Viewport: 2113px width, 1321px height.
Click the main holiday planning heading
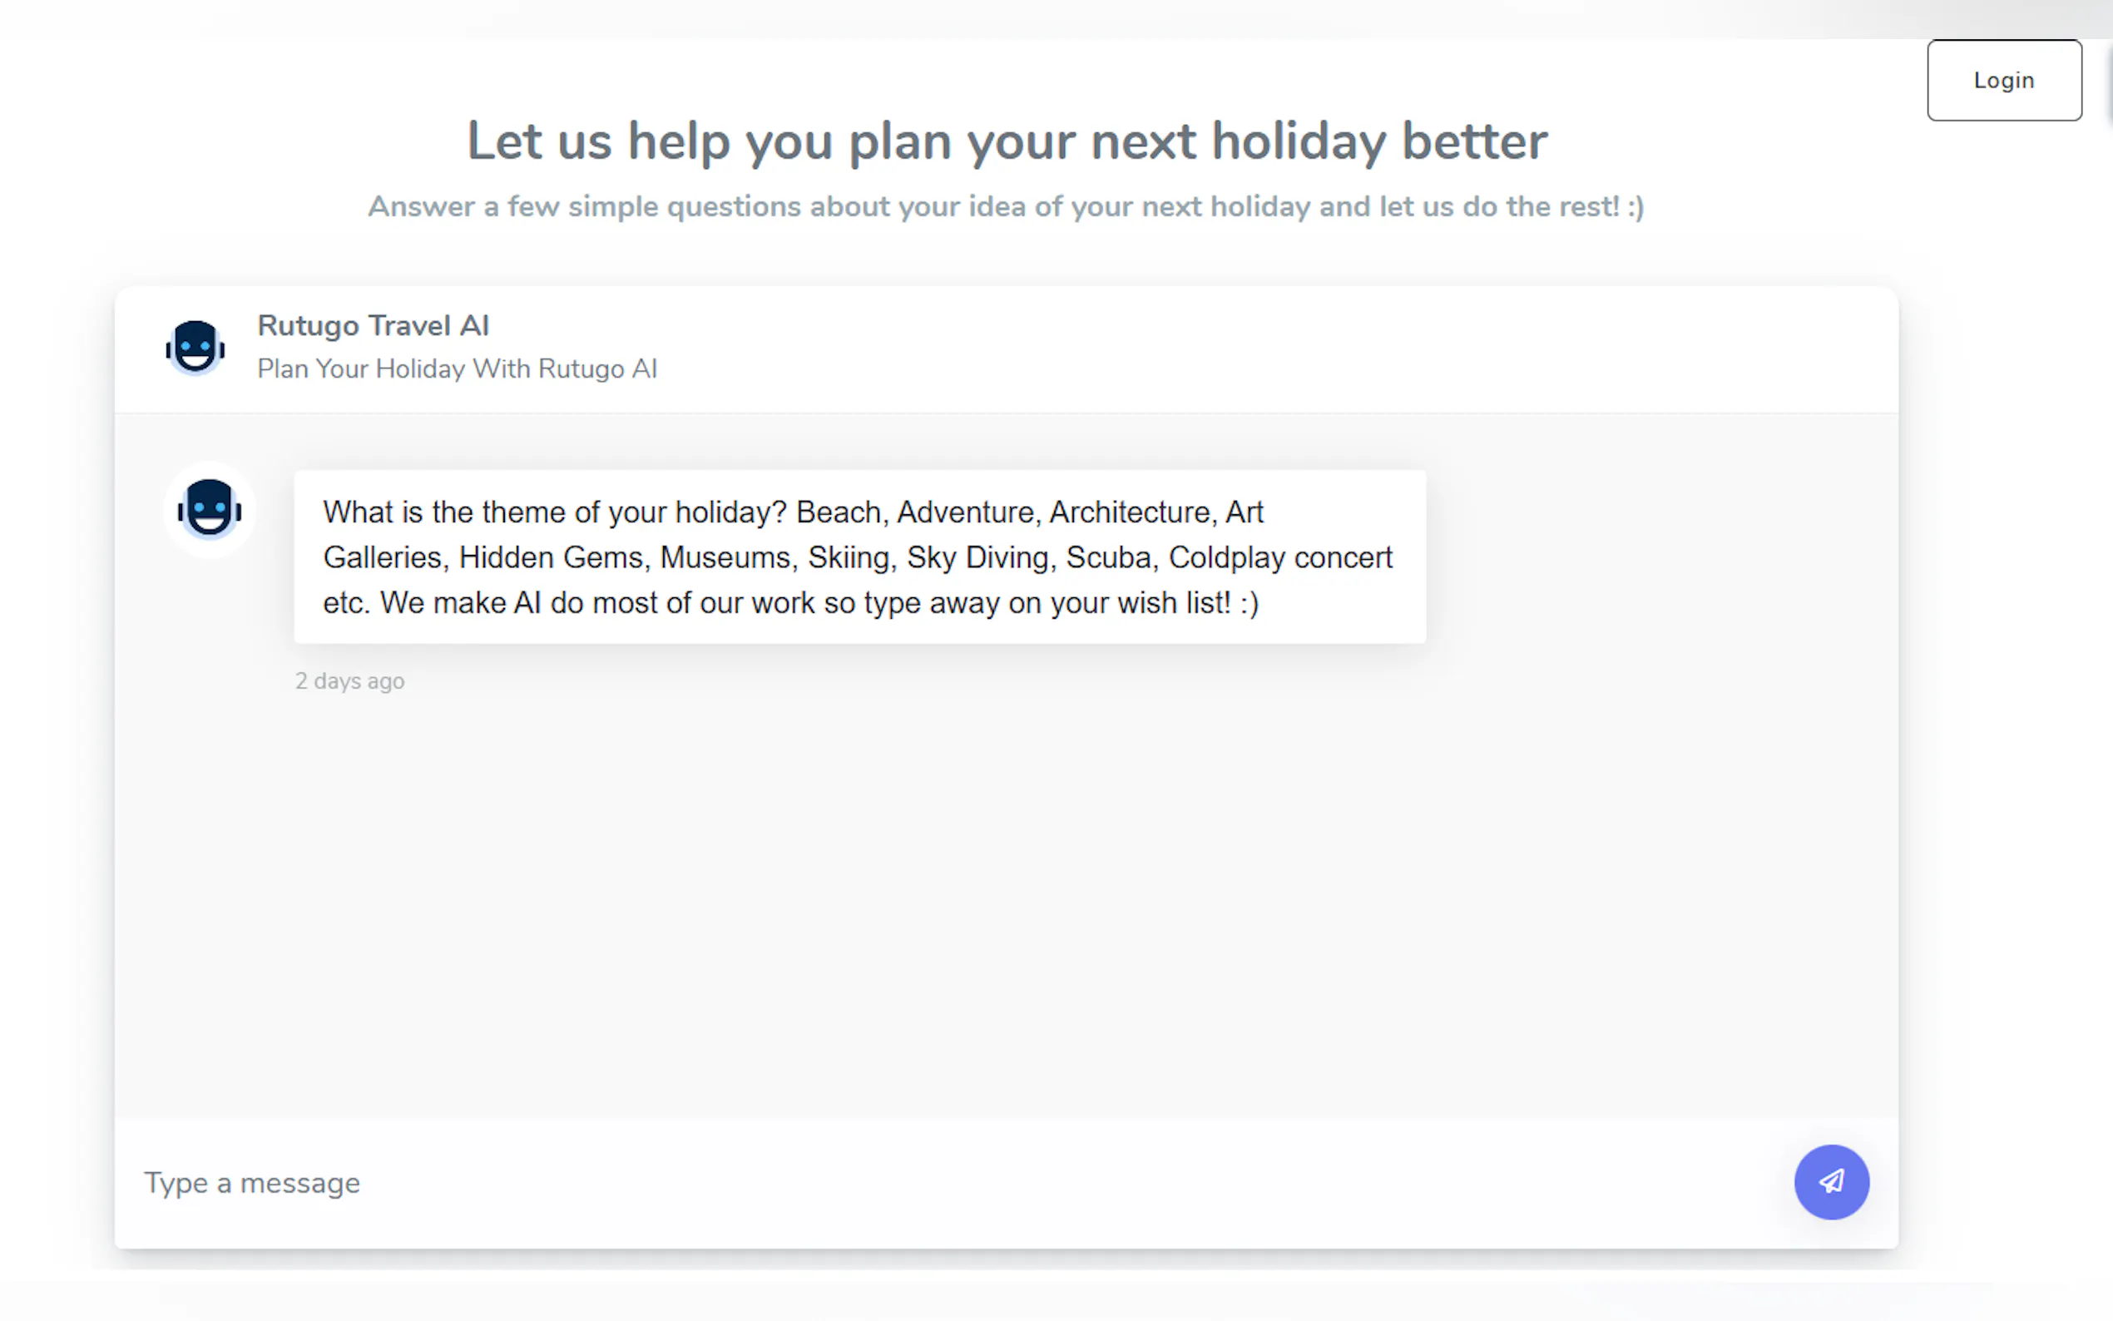(x=1007, y=141)
